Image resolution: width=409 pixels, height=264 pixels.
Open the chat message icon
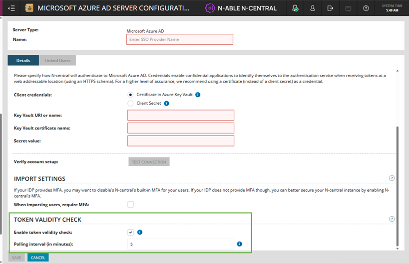tap(348, 8)
